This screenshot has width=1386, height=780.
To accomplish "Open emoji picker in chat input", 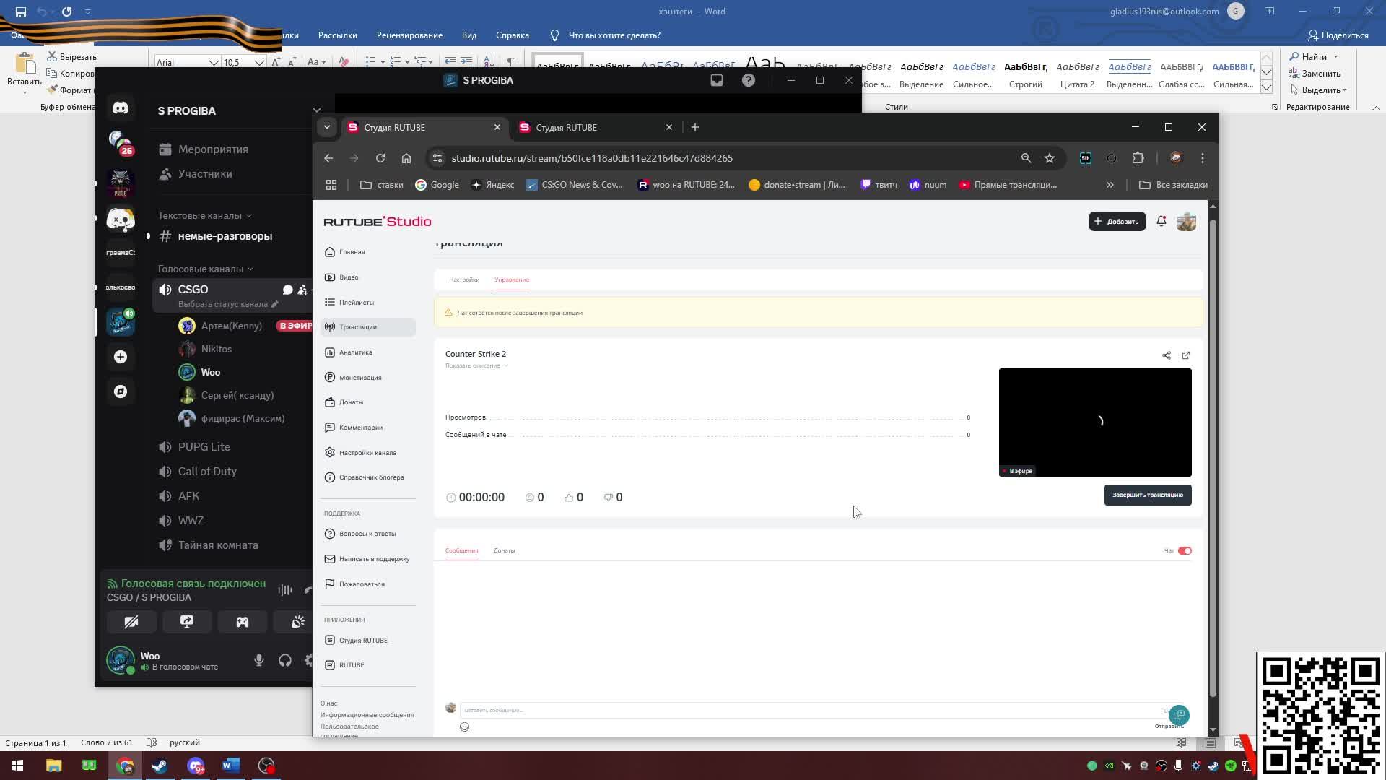I will (464, 727).
